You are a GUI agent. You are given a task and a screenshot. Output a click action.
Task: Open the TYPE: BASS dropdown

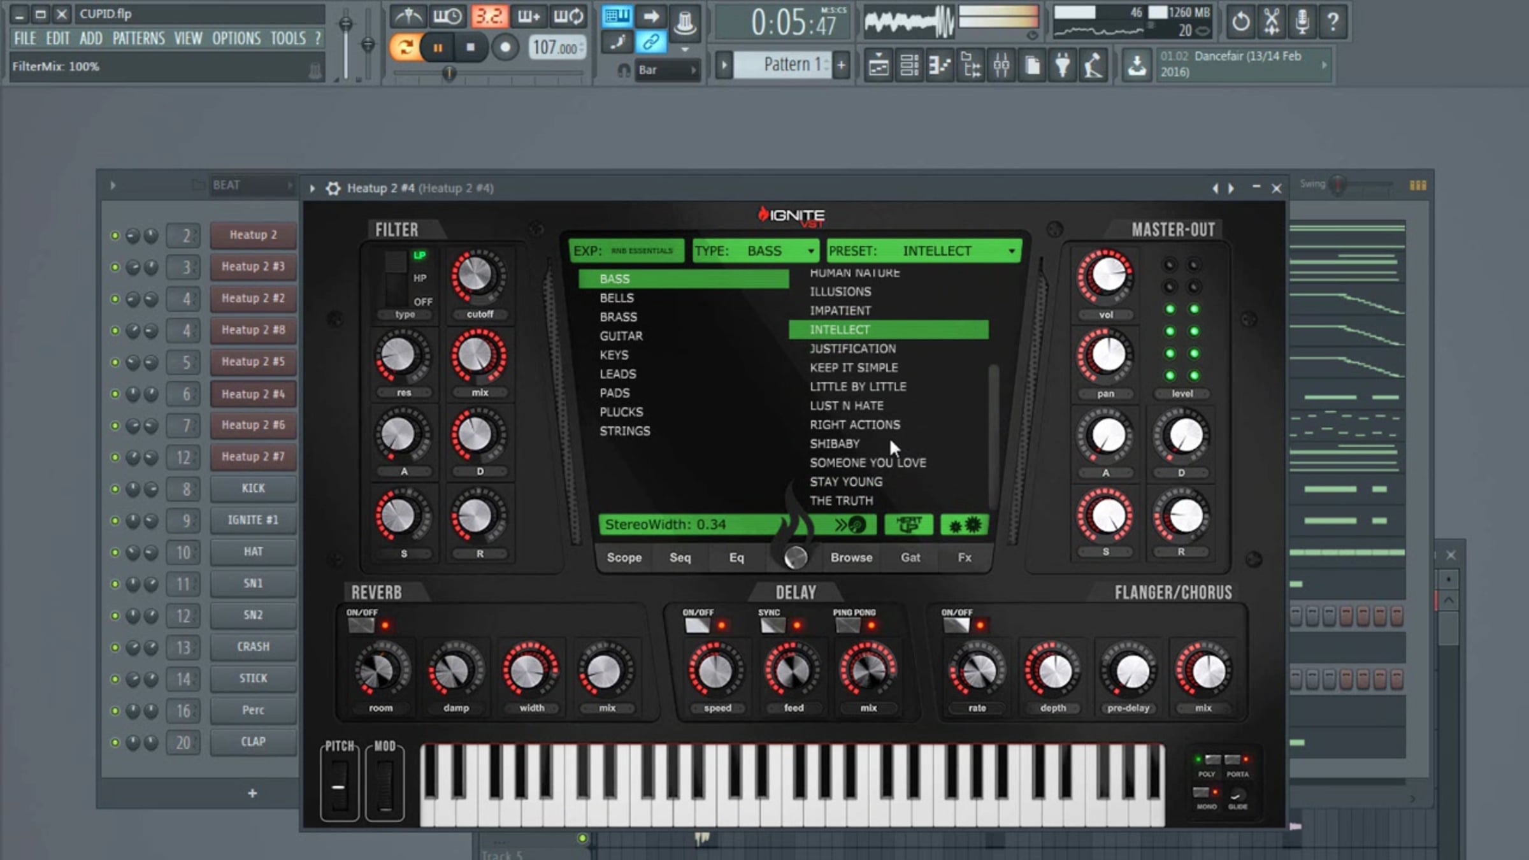755,251
